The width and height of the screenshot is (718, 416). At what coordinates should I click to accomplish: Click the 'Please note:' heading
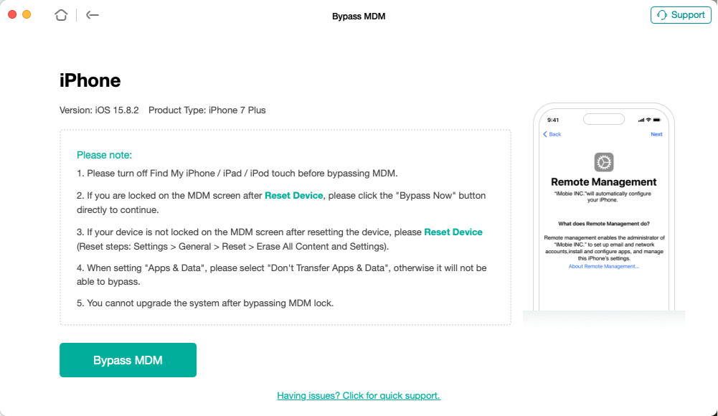point(104,155)
